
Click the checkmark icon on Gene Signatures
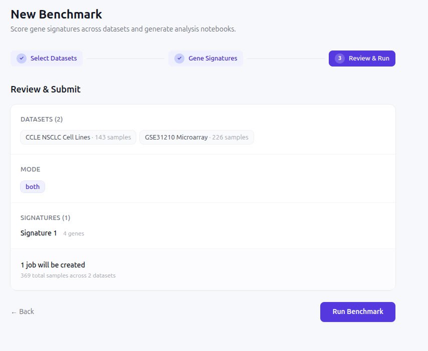tap(179, 58)
